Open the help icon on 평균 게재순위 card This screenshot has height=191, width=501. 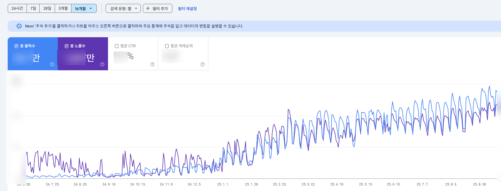[x=202, y=64]
